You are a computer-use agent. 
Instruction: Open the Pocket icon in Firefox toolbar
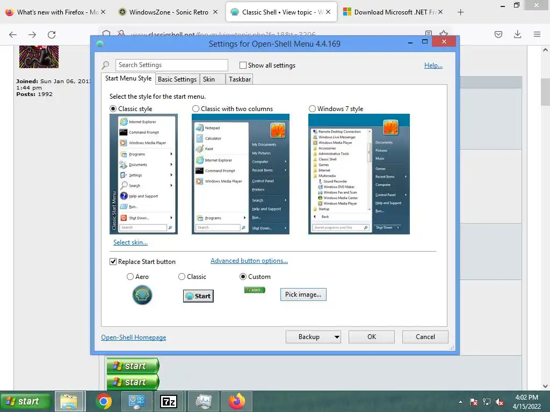498,34
